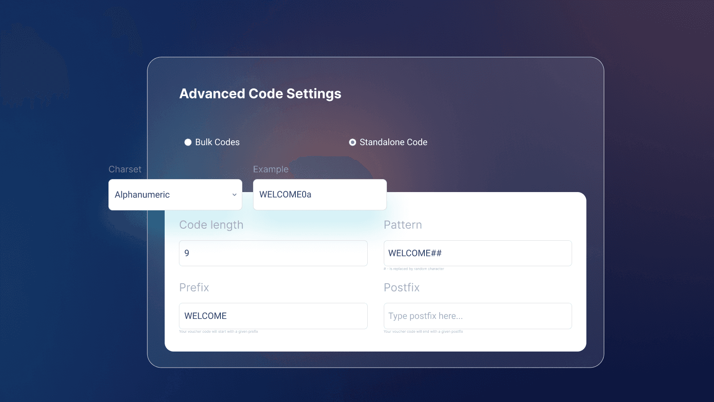This screenshot has height=402, width=714.
Task: Click the Postfix label
Action: click(x=402, y=288)
